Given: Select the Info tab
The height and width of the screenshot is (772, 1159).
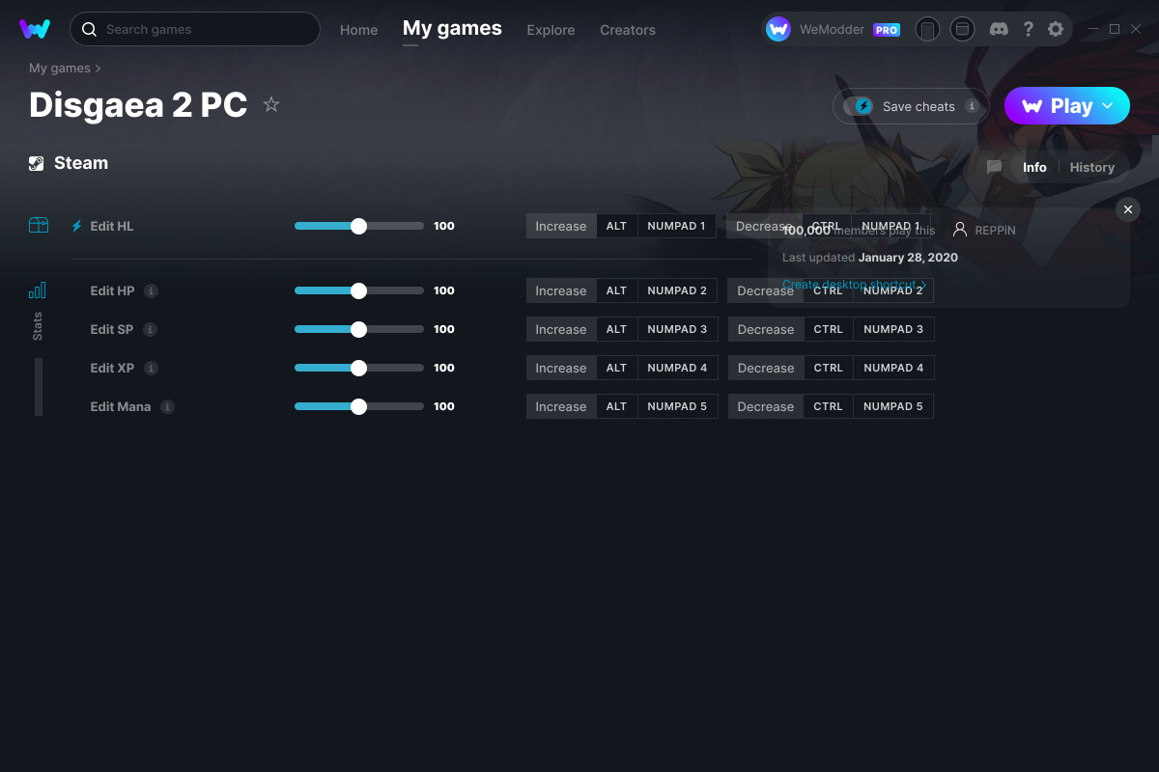Looking at the screenshot, I should 1034,167.
